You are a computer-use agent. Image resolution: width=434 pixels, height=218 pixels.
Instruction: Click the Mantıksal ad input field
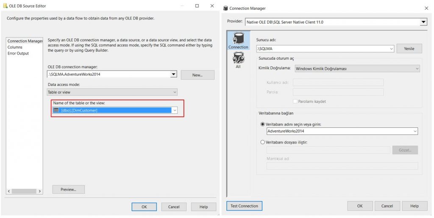click(342, 166)
